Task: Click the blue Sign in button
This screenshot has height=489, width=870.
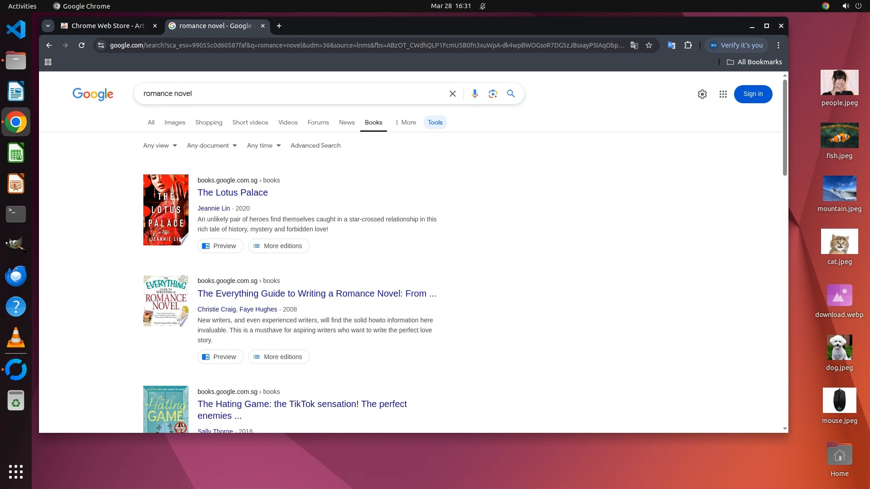Action: click(x=753, y=94)
